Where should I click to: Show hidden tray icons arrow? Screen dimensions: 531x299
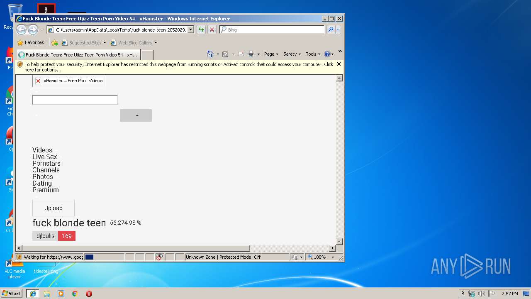(463, 293)
